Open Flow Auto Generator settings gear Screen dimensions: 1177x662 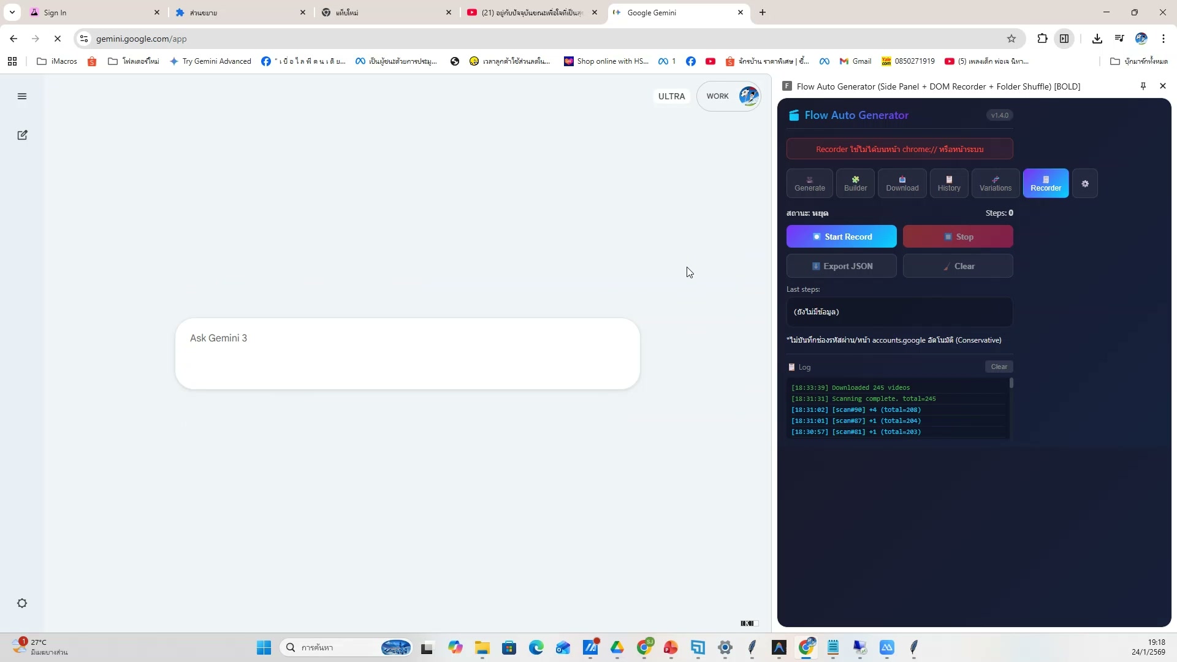(1085, 183)
